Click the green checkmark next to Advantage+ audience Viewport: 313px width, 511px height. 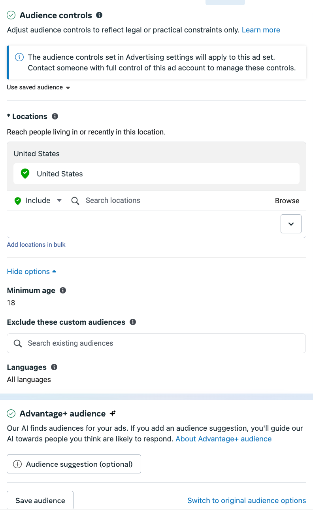(x=11, y=414)
